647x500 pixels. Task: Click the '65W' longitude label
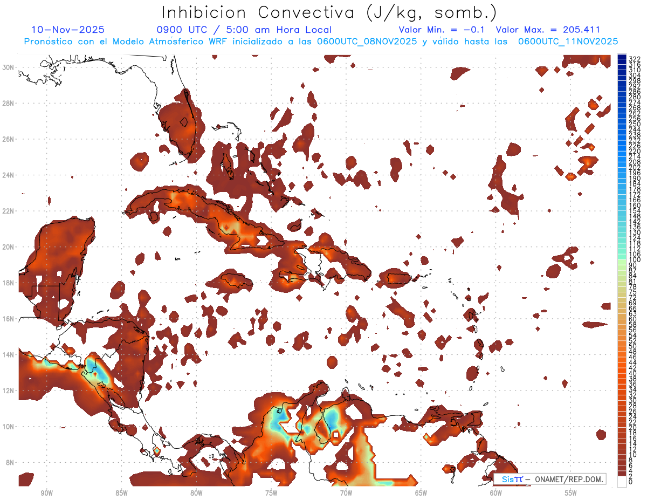click(421, 493)
